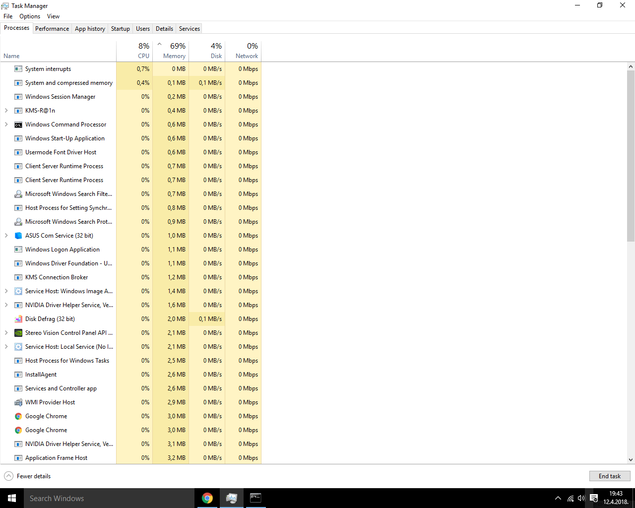Expand the KMS-R@1n process group
Viewport: 635px width, 508px height.
pyautogui.click(x=6, y=111)
